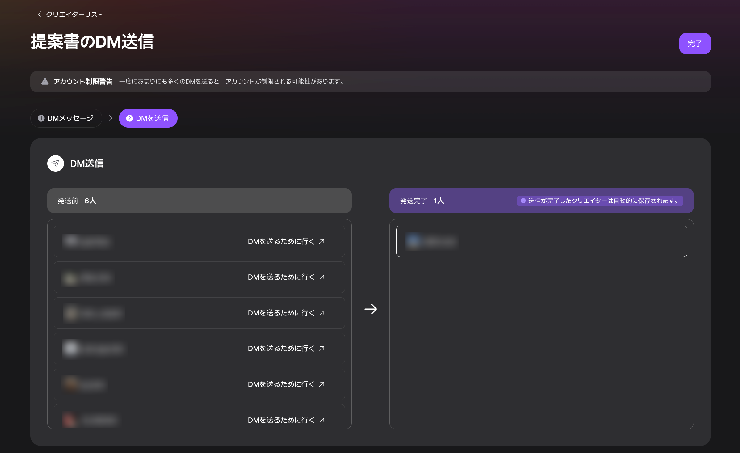
Task: Click blurred creator avatar in fourth row
Action: coord(71,349)
